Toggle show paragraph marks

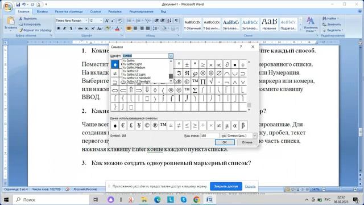[x=176, y=20]
